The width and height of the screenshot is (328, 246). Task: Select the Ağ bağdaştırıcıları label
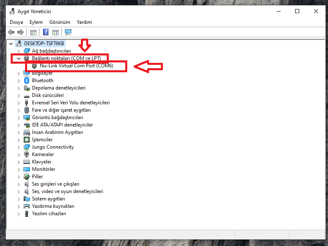51,51
